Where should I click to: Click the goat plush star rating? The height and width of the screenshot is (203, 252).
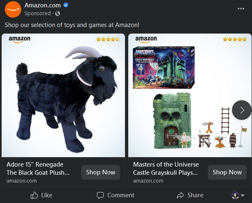pos(108,39)
